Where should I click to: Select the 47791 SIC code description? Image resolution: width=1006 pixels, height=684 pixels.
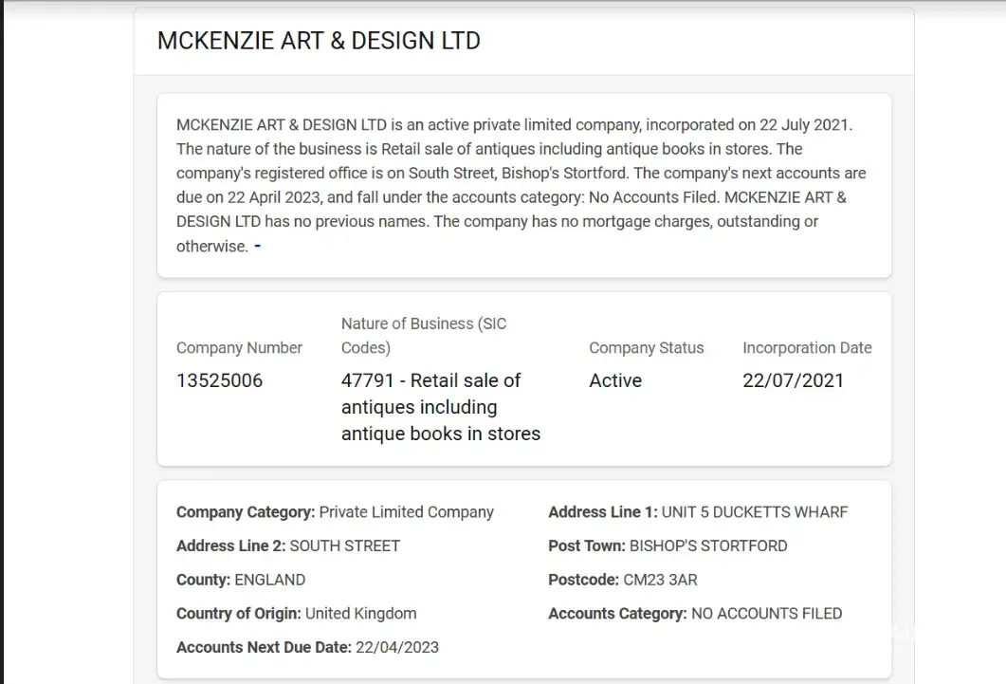pyautogui.click(x=440, y=407)
